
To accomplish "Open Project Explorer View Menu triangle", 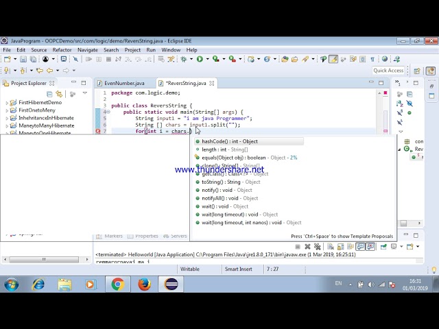I will (85, 93).
